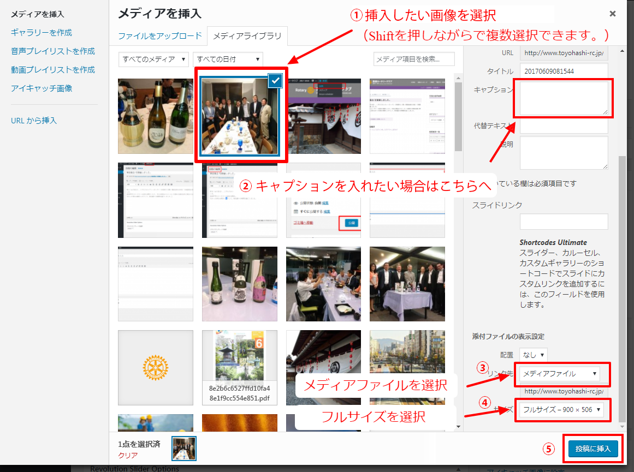Expand the リンク先 メディアファイル dropdown

(x=560, y=374)
